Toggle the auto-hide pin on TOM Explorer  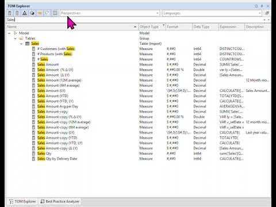point(262,6)
